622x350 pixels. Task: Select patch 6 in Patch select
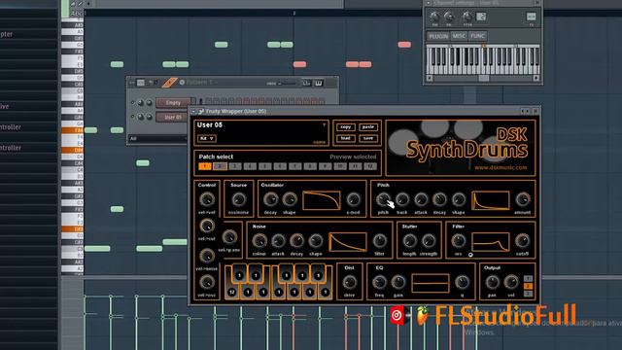coord(280,166)
